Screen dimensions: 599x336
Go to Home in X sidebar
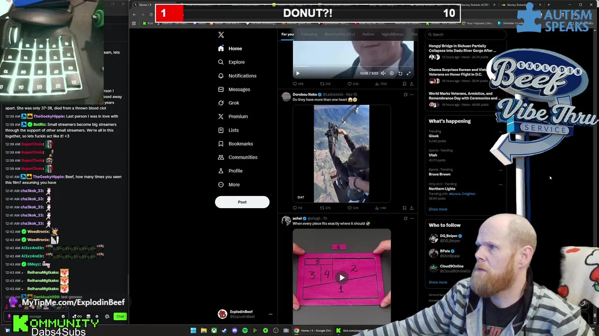pyautogui.click(x=230, y=49)
